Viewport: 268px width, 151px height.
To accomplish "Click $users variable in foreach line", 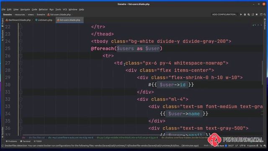I will point(125,49).
